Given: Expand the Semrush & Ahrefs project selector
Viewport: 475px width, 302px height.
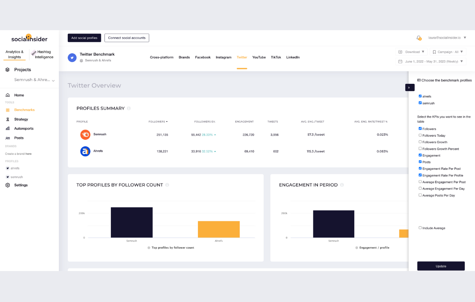Looking at the screenshot, I should click(x=34, y=80).
